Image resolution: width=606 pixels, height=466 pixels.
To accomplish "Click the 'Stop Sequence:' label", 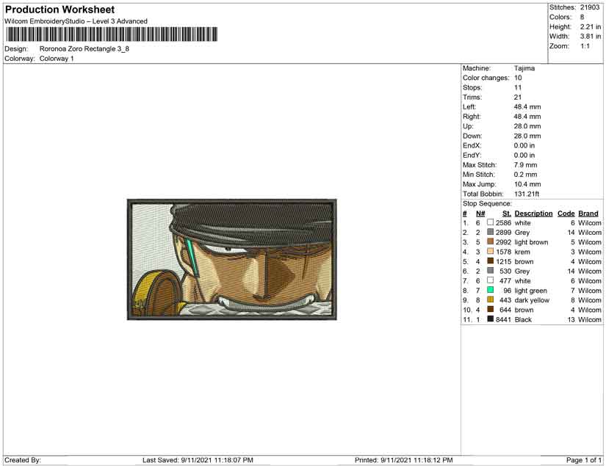I will (487, 203).
